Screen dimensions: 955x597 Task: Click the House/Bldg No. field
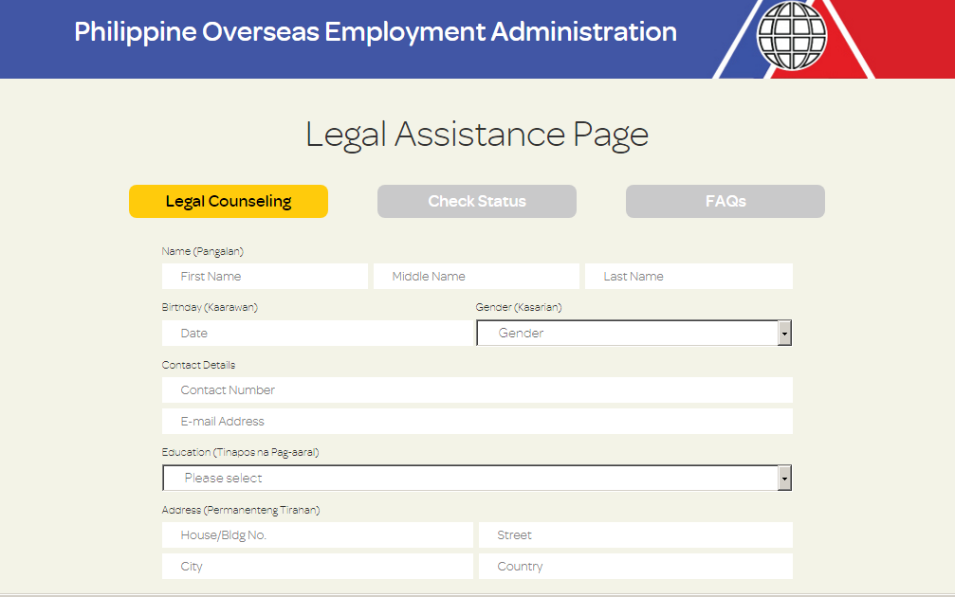coord(318,534)
